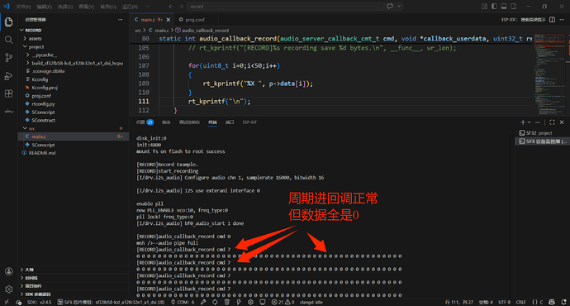Maximize the terminal panel size
This screenshot has width=570, height=306.
point(552,122)
